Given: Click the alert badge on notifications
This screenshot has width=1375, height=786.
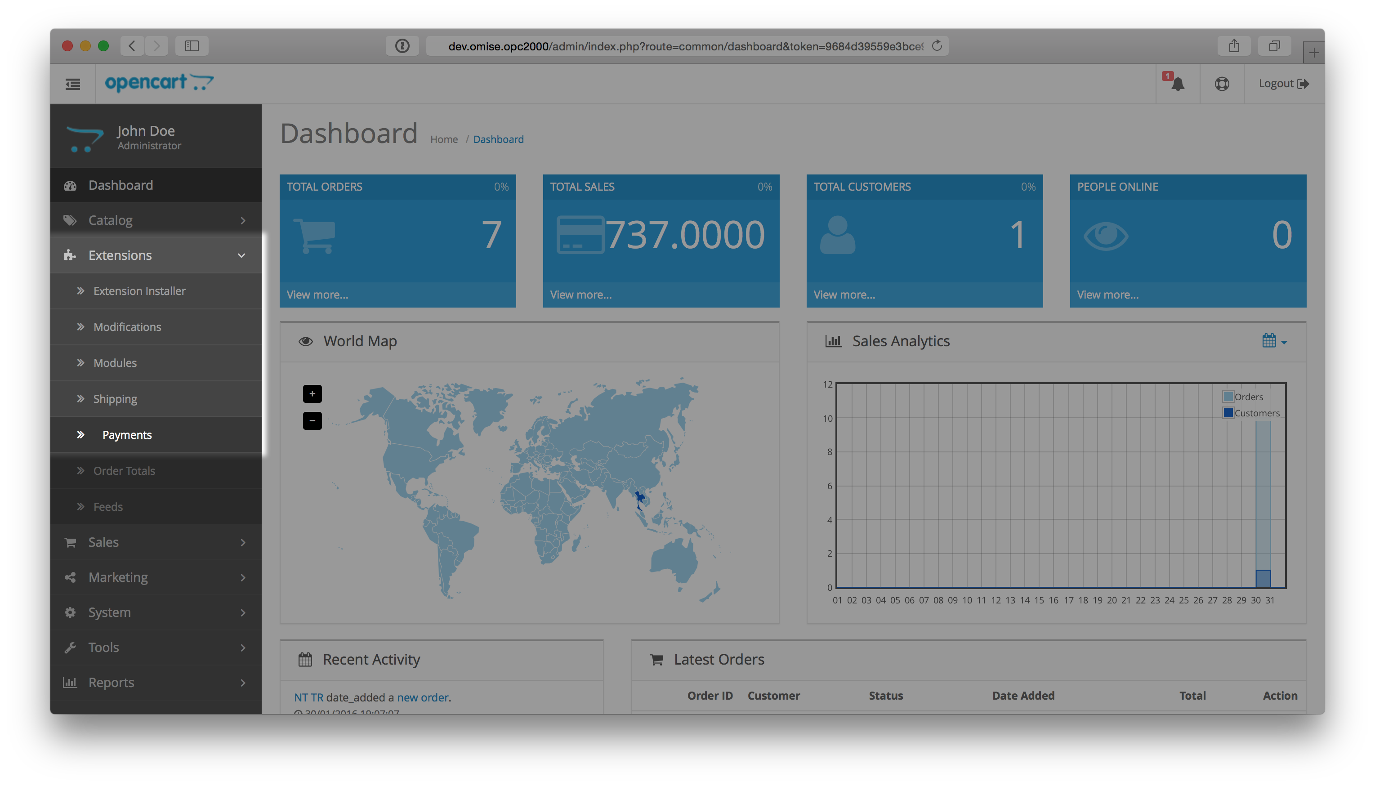Looking at the screenshot, I should [x=1168, y=76].
